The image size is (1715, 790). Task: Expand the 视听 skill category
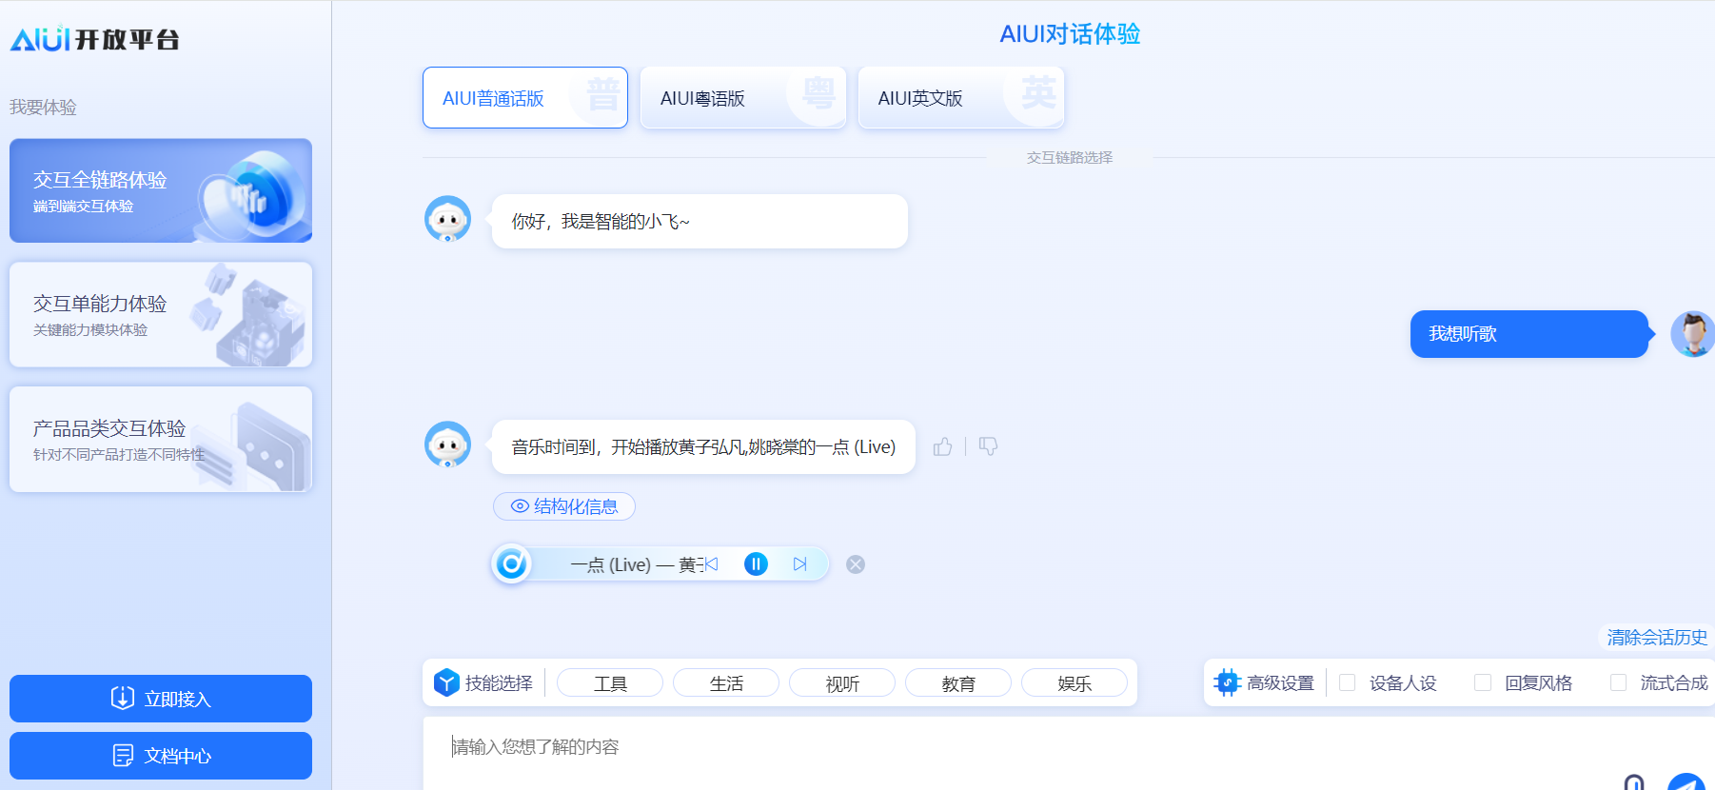[842, 683]
